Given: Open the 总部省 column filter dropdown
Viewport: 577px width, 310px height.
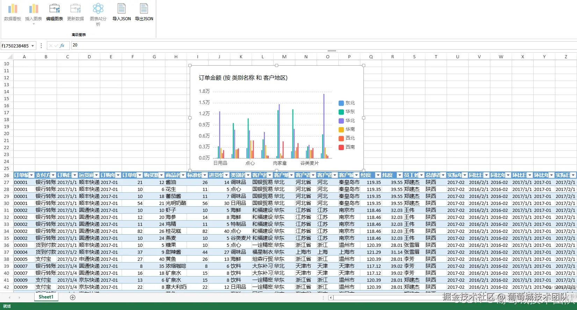Looking at the screenshot, I should 443,175.
